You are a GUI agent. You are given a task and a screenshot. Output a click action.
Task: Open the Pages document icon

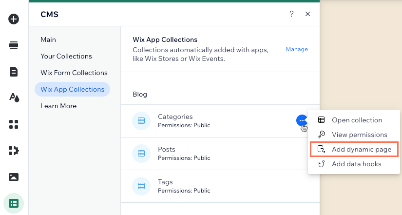14,72
